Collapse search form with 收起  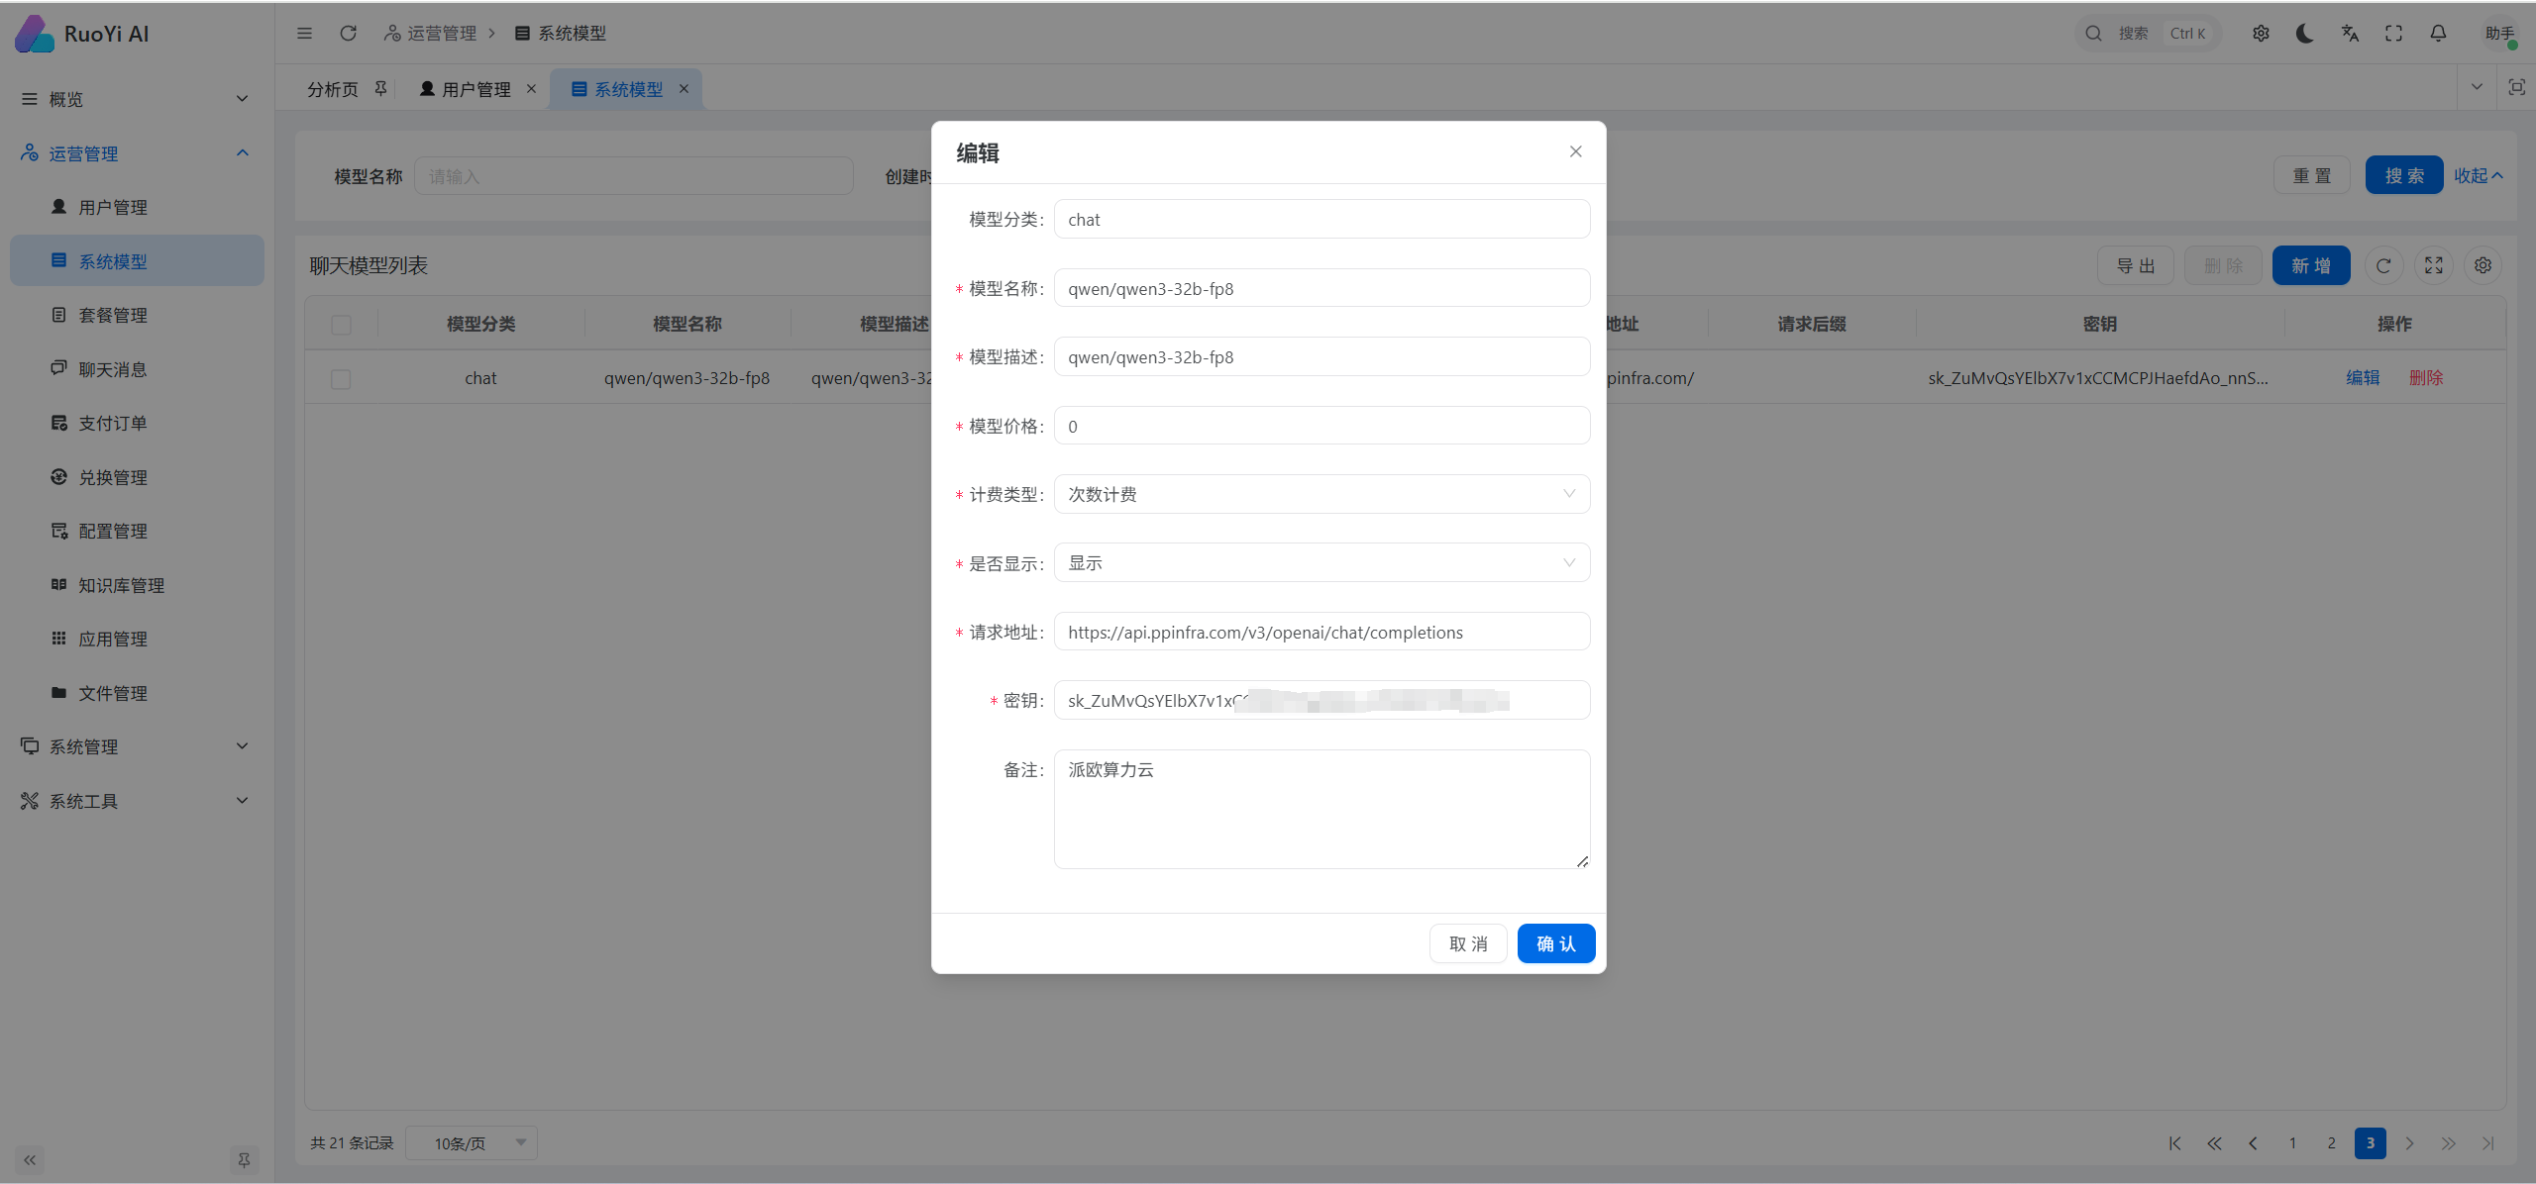(2478, 175)
